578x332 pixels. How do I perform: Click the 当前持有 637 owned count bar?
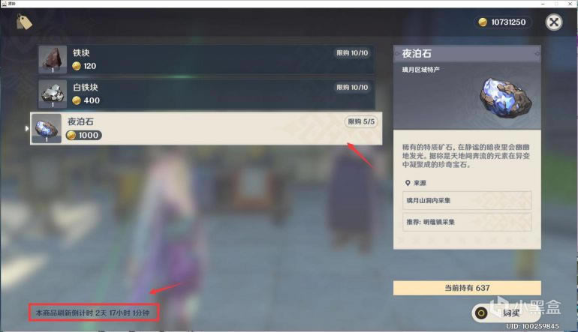pyautogui.click(x=466, y=288)
